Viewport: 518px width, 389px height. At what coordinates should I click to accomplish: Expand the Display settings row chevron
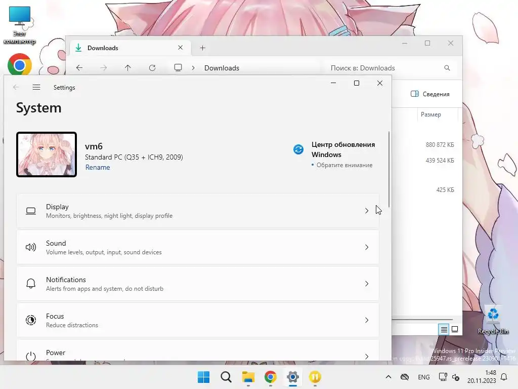367,211
